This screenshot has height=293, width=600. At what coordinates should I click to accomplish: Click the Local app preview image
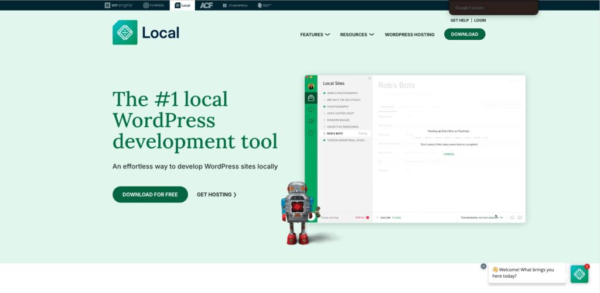click(x=415, y=149)
